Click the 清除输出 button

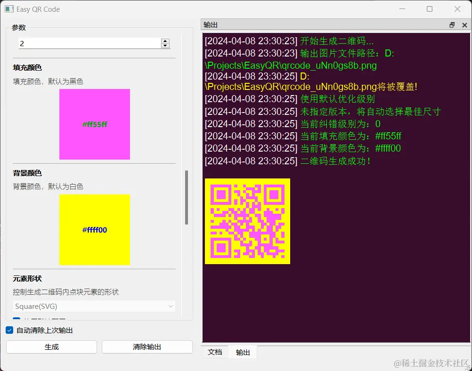pyautogui.click(x=147, y=347)
